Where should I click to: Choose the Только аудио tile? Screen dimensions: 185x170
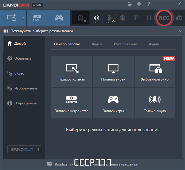(155, 103)
